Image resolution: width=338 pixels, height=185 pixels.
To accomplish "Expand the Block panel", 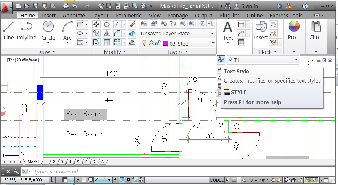I will tap(267, 52).
